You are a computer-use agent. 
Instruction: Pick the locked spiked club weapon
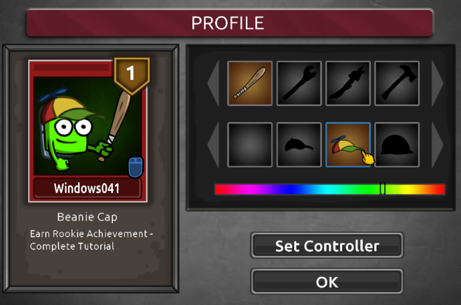pyautogui.click(x=348, y=83)
